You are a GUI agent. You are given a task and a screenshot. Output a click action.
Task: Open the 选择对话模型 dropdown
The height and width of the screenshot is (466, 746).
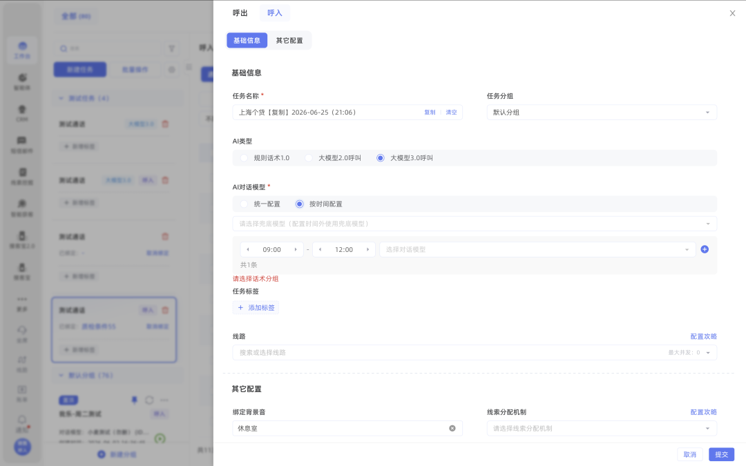point(537,250)
